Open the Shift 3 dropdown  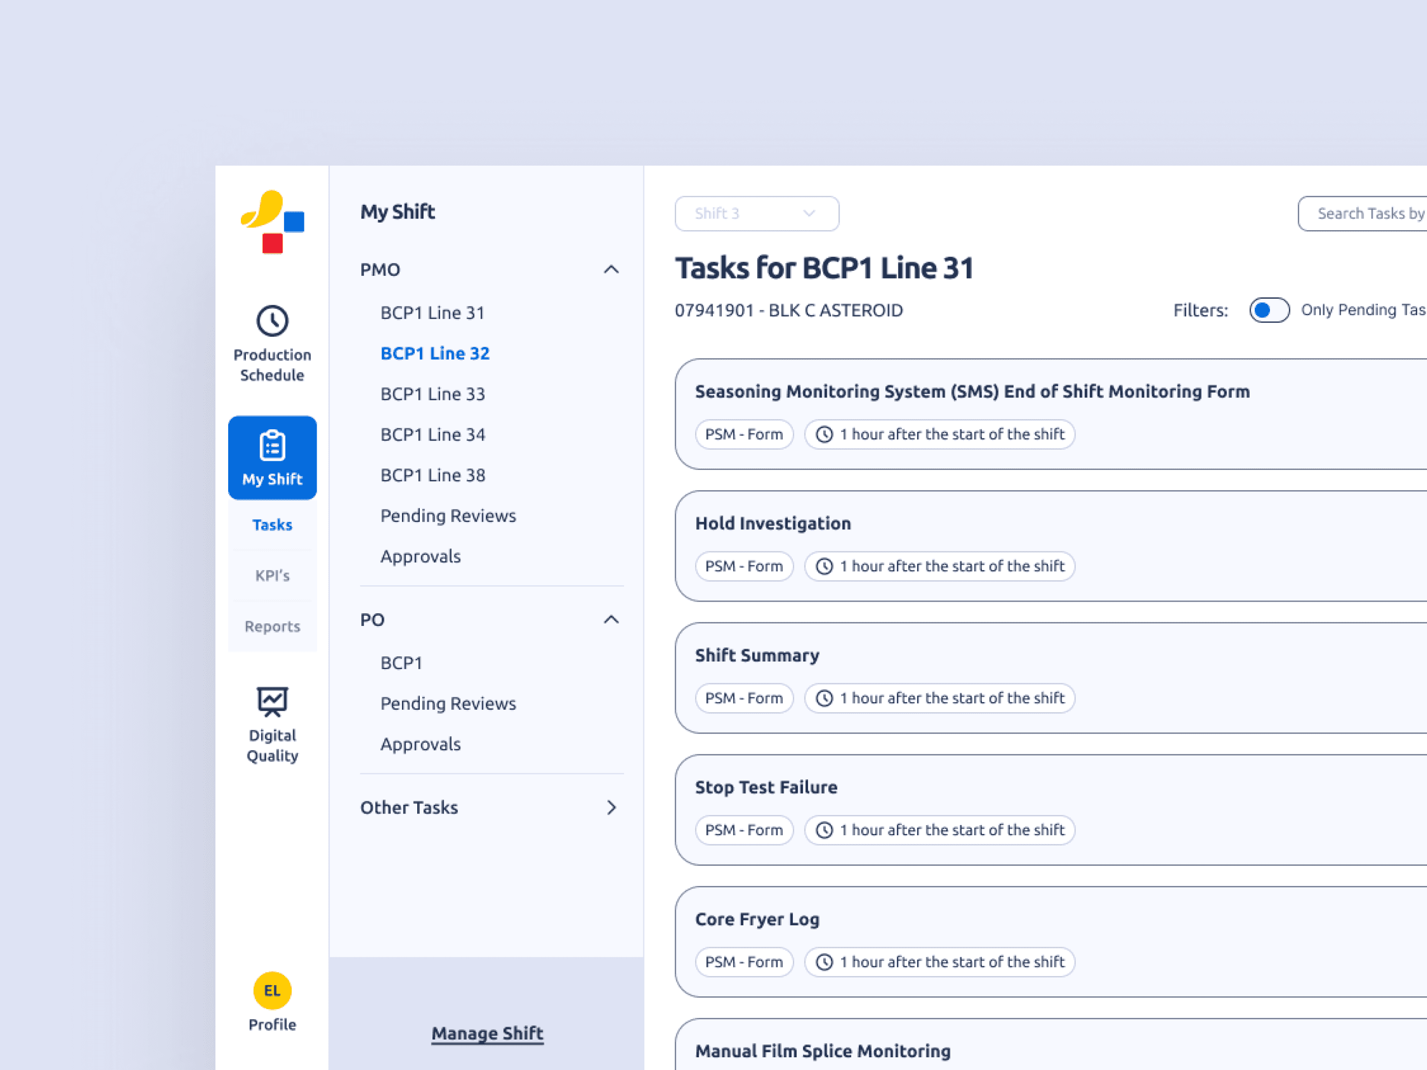coord(756,213)
